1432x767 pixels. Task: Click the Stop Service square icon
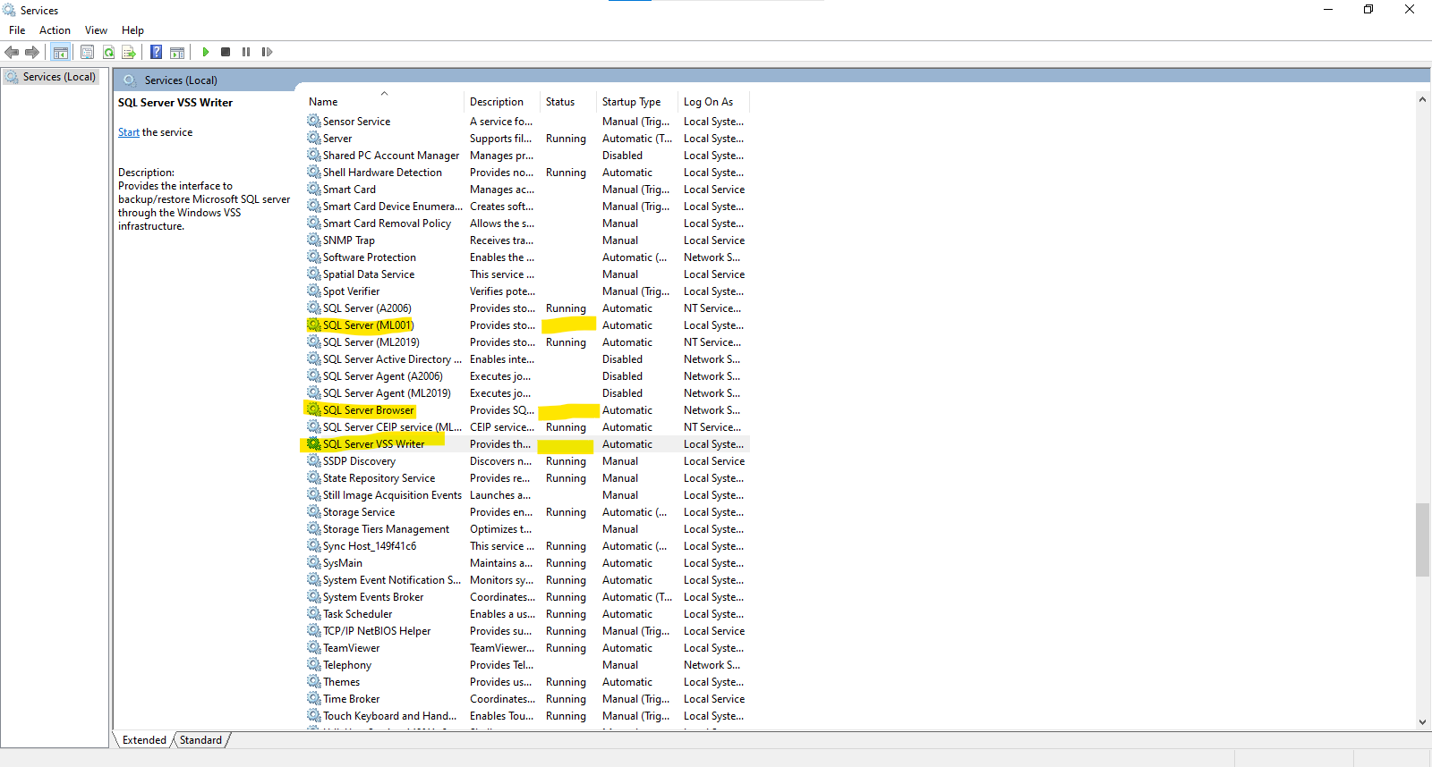coord(226,52)
